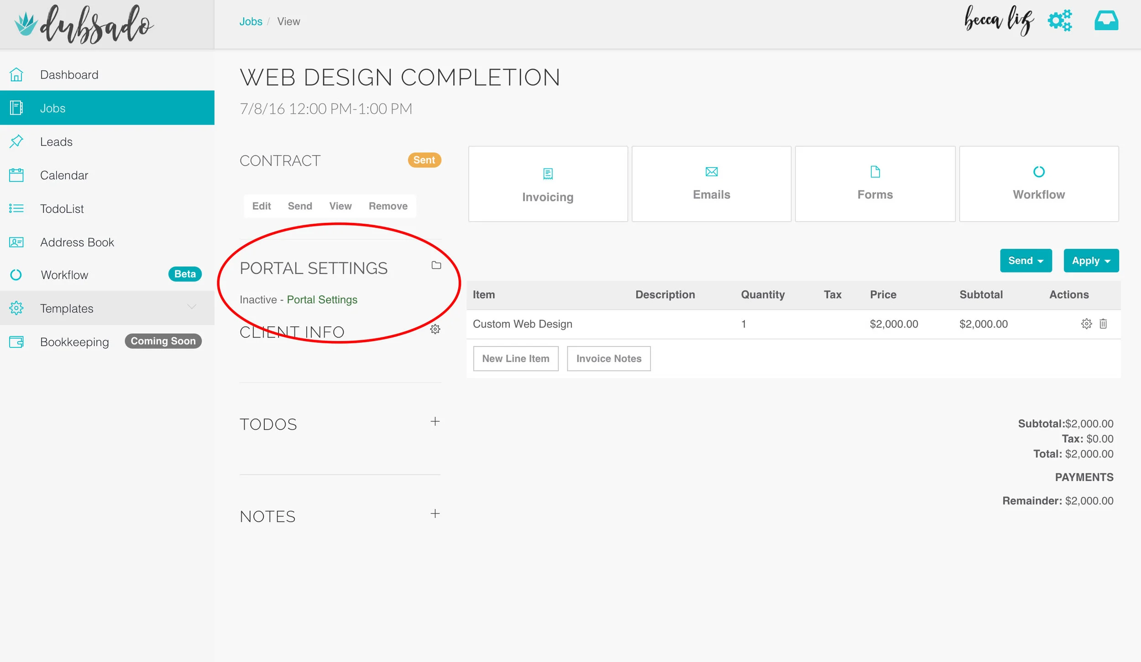Image resolution: width=1141 pixels, height=662 pixels.
Task: Click the Portal Settings folder icon
Action: (436, 265)
